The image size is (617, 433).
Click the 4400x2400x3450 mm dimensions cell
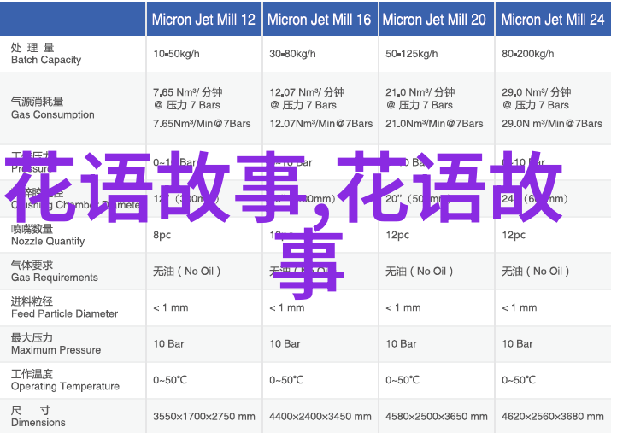click(x=320, y=416)
